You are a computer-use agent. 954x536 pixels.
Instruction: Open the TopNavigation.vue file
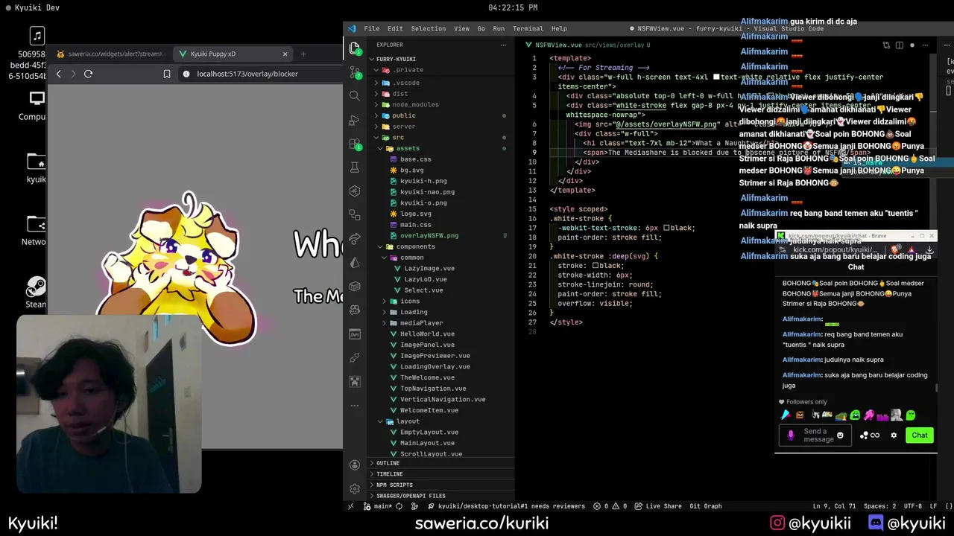(x=433, y=389)
